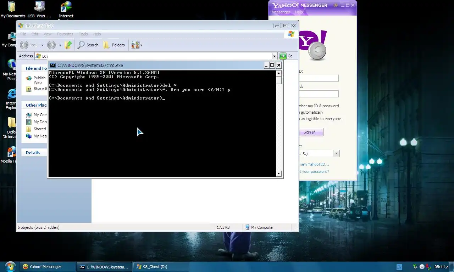454x272 pixels.
Task: Click the Publish to Web task icon
Action: coord(29,79)
